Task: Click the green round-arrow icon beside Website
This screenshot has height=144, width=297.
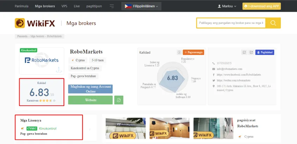Action: (119, 100)
